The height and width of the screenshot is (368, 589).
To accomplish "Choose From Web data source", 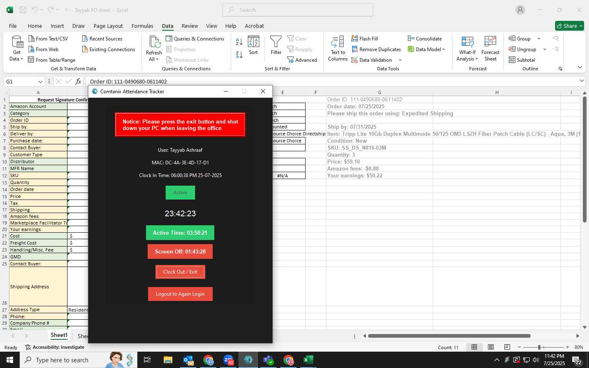I will (x=43, y=49).
